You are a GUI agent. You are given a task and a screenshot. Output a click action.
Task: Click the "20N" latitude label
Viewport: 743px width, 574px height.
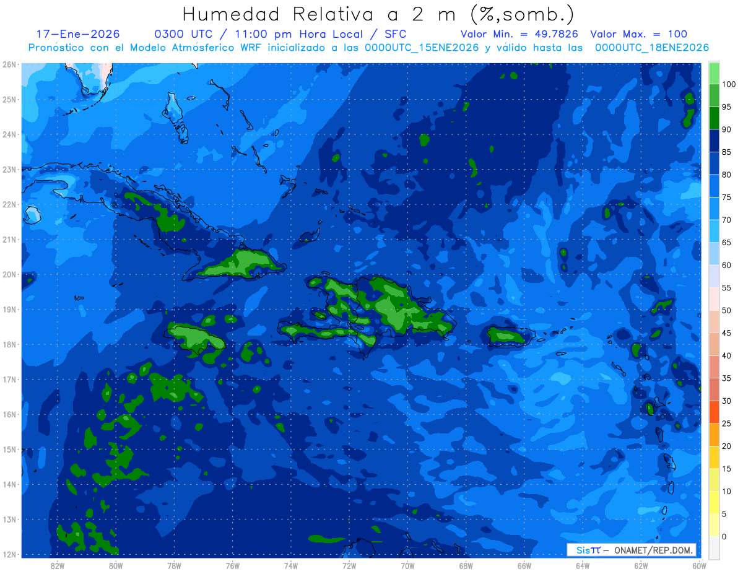[9, 274]
